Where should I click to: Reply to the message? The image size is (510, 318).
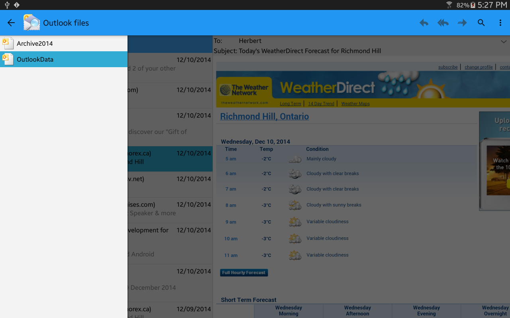pyautogui.click(x=424, y=23)
